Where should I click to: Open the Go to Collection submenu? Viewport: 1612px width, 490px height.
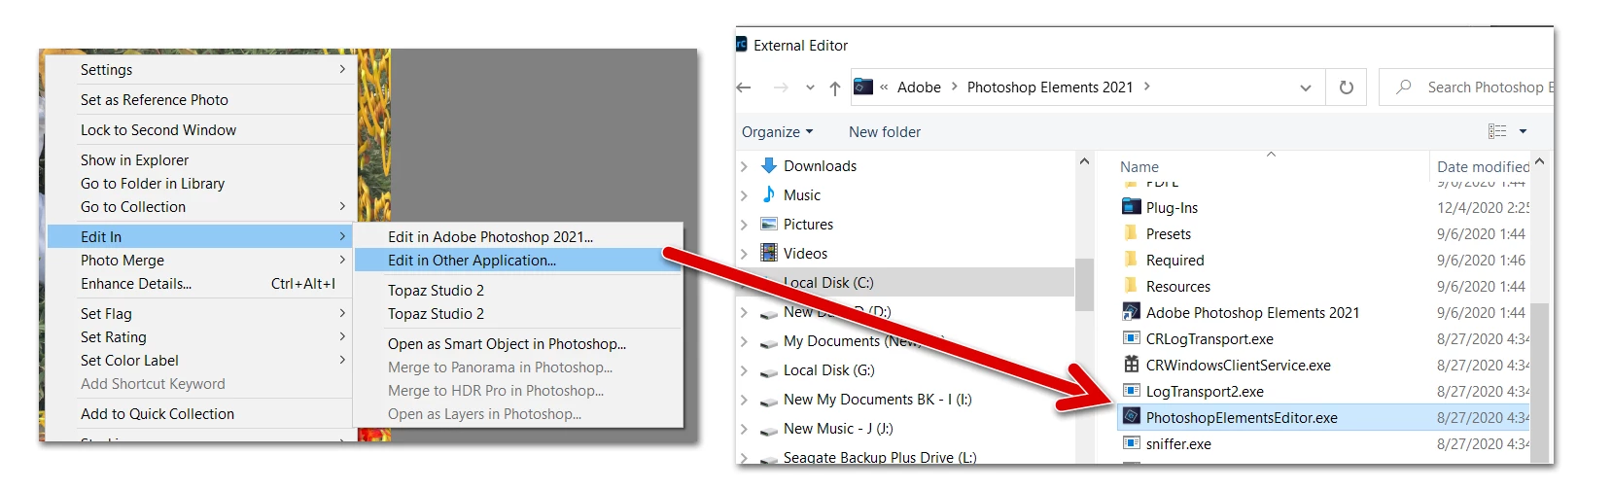[x=201, y=207]
